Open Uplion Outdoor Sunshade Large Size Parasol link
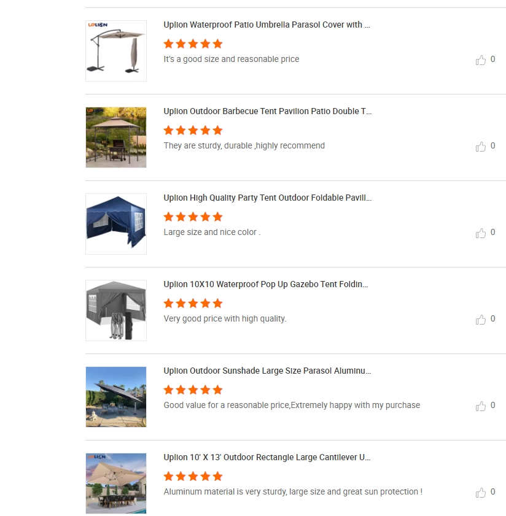 tap(267, 371)
